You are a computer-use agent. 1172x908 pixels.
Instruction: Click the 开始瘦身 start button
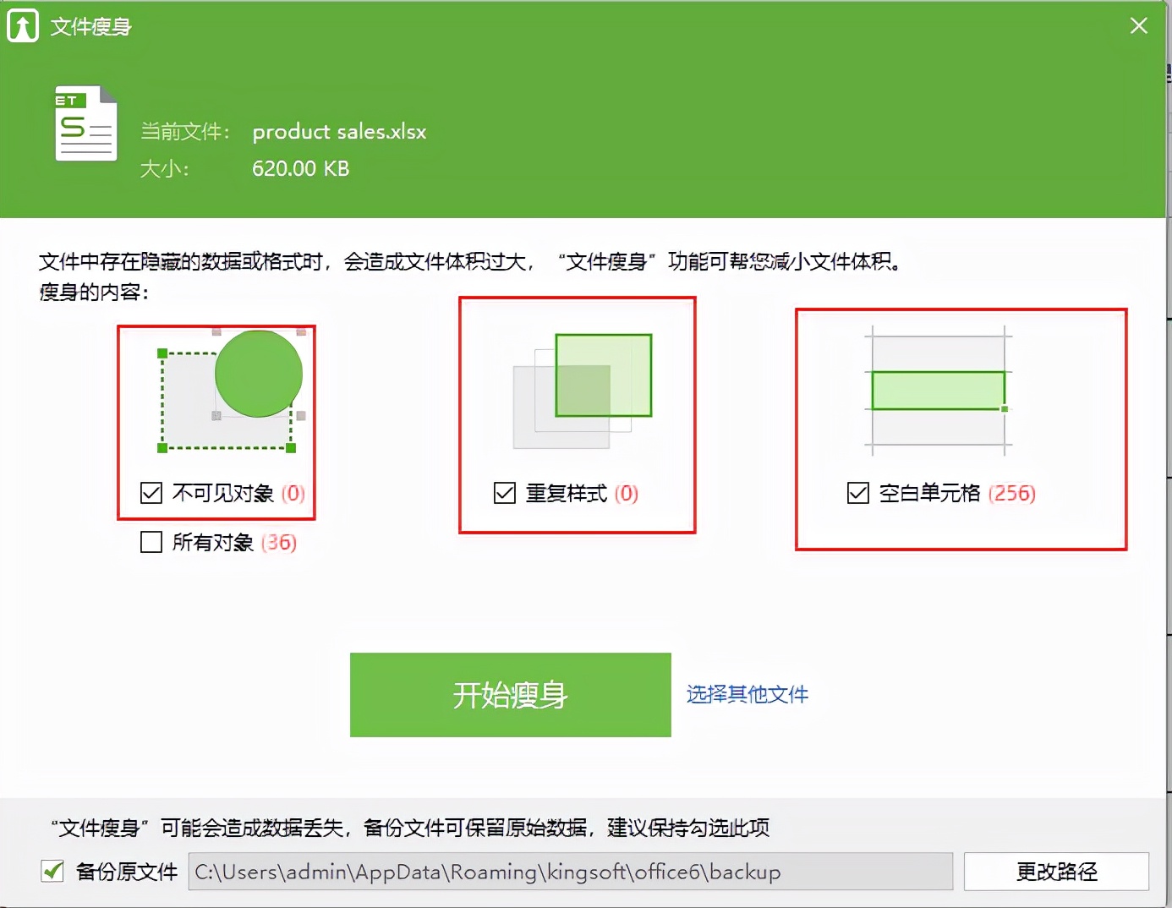point(509,695)
